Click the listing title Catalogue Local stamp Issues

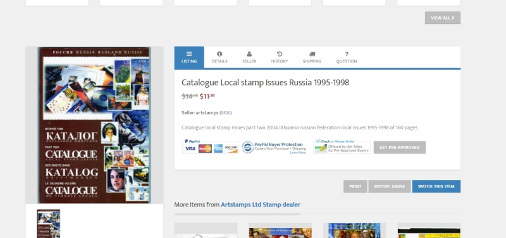pyautogui.click(x=265, y=83)
